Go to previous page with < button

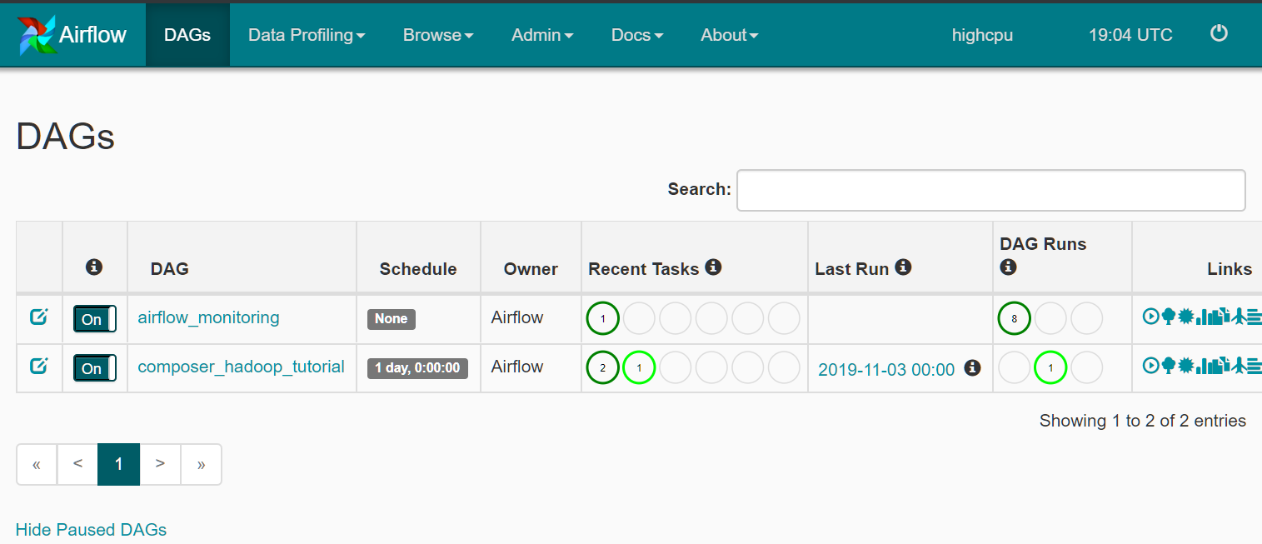77,464
